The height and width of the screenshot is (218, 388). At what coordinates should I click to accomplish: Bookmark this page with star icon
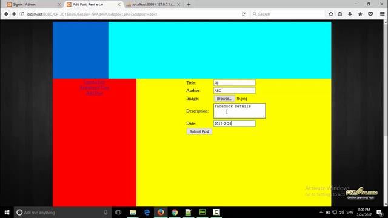coord(331,14)
